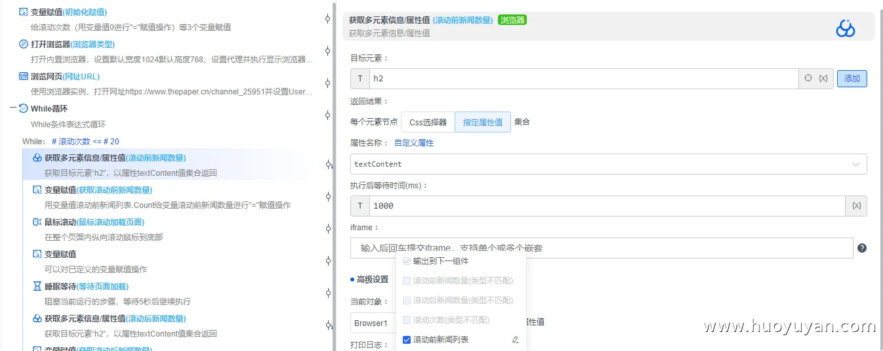Image resolution: width=883 pixels, height=351 pixels.
Task: Click the 睡眠等待 hourglass icon
Action: click(x=37, y=286)
